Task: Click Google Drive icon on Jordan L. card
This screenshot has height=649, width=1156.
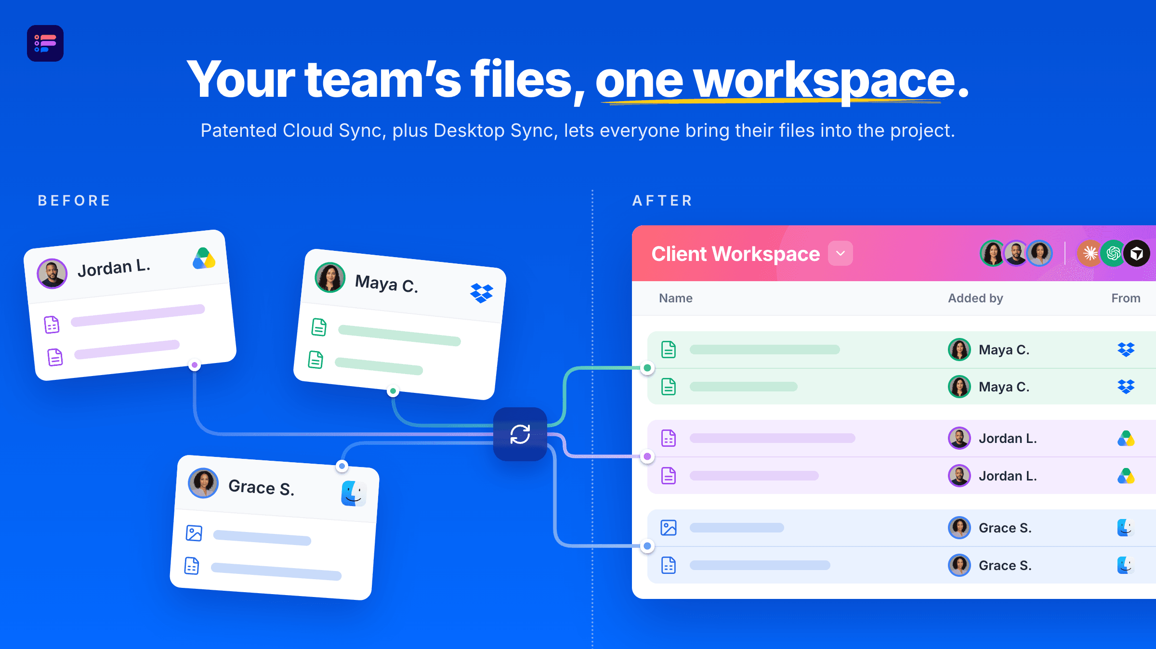Action: tap(204, 259)
